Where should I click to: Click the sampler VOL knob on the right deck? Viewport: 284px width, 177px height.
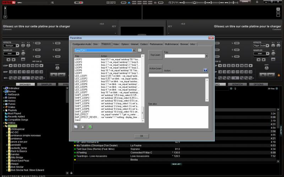click(273, 54)
